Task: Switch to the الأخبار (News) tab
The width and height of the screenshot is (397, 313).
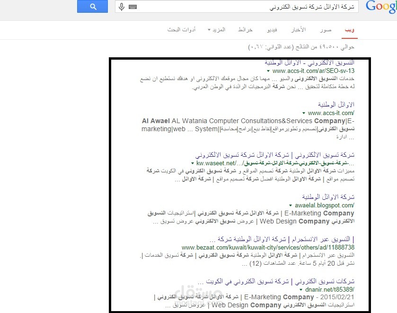Action: tap(298, 30)
